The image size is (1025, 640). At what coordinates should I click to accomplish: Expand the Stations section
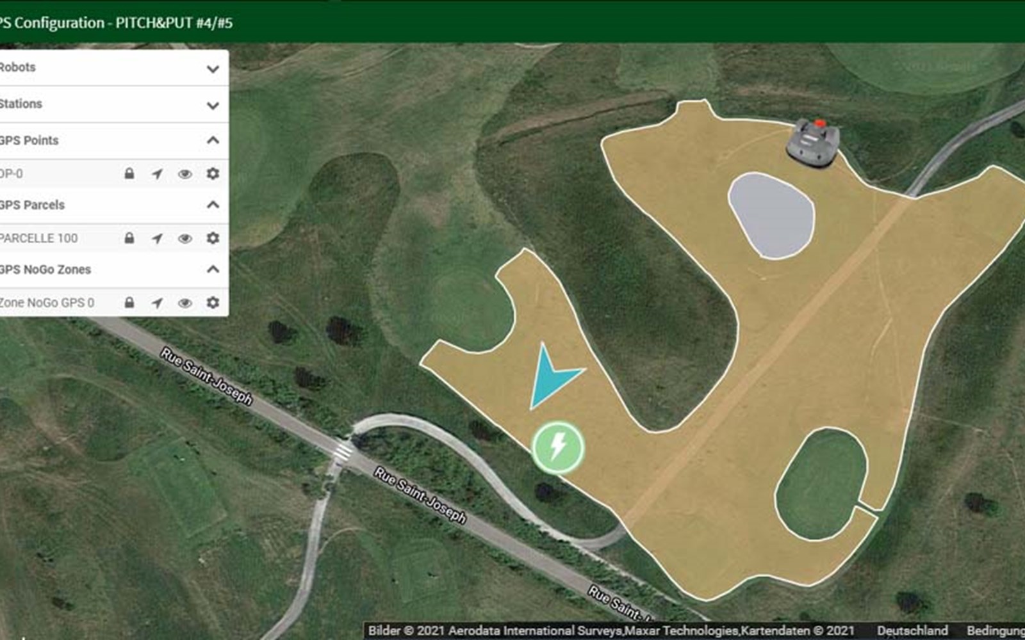(x=213, y=105)
